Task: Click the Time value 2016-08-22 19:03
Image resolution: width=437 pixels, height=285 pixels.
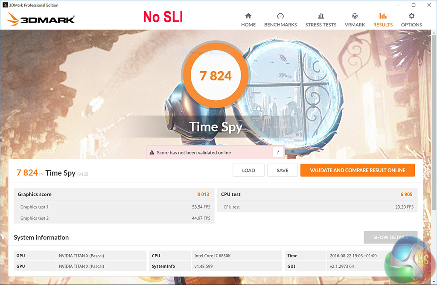Action: (353, 256)
